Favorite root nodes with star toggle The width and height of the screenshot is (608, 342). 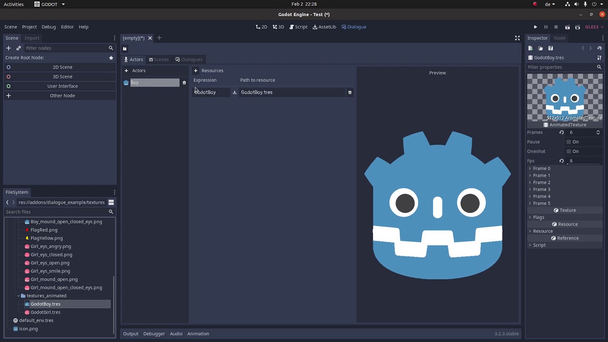click(x=111, y=57)
